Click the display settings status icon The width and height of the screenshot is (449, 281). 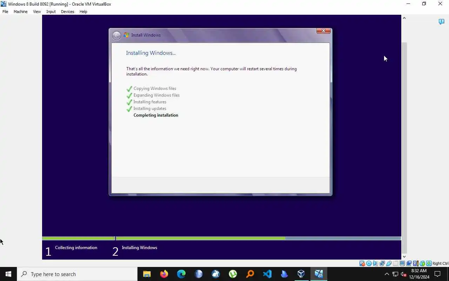tap(402, 263)
